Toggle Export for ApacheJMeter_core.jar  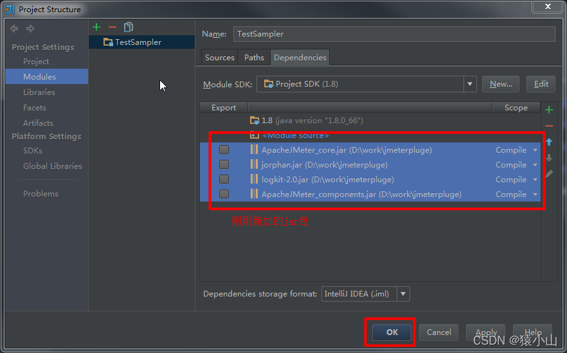pyautogui.click(x=224, y=150)
